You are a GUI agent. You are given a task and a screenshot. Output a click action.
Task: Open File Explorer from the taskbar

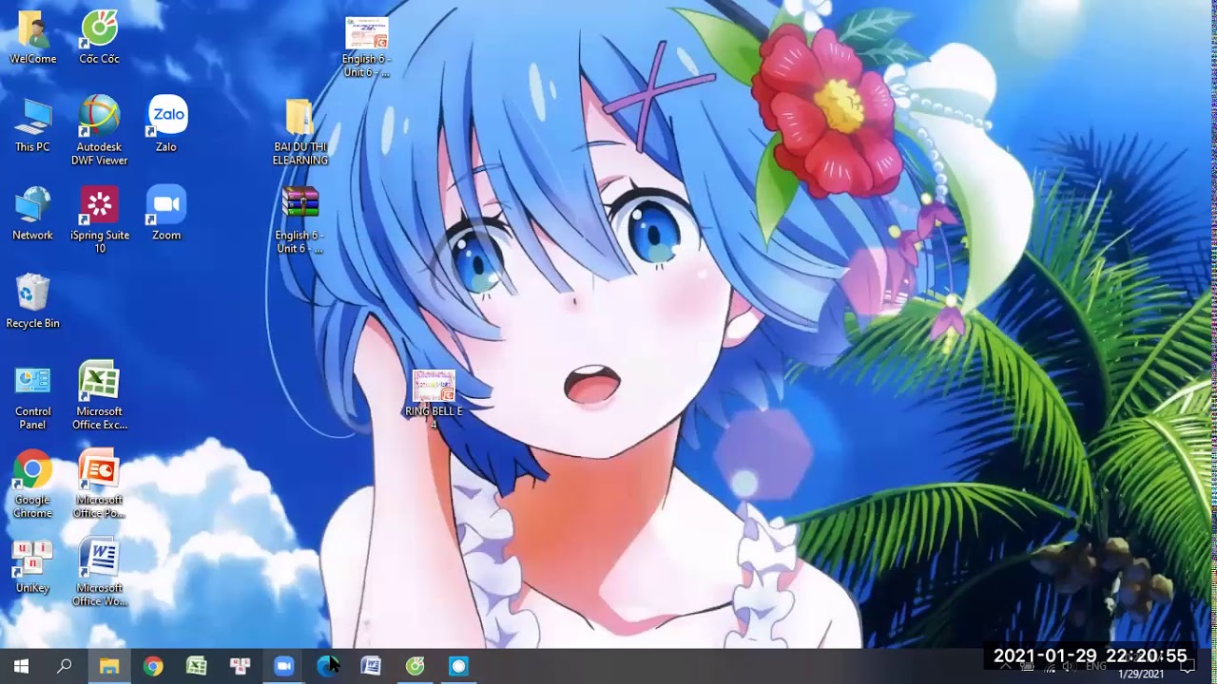click(x=109, y=666)
